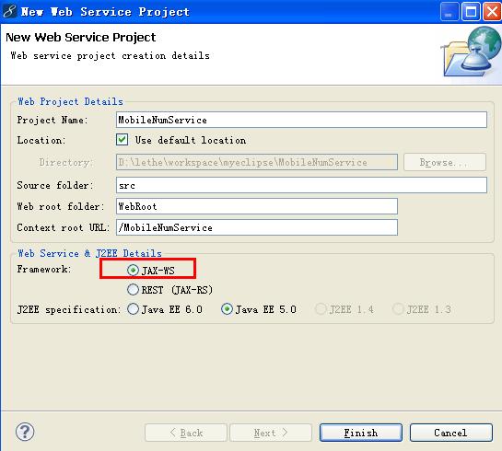Click the web service bell globe icon
Screen dimensions: 502x451
472,52
